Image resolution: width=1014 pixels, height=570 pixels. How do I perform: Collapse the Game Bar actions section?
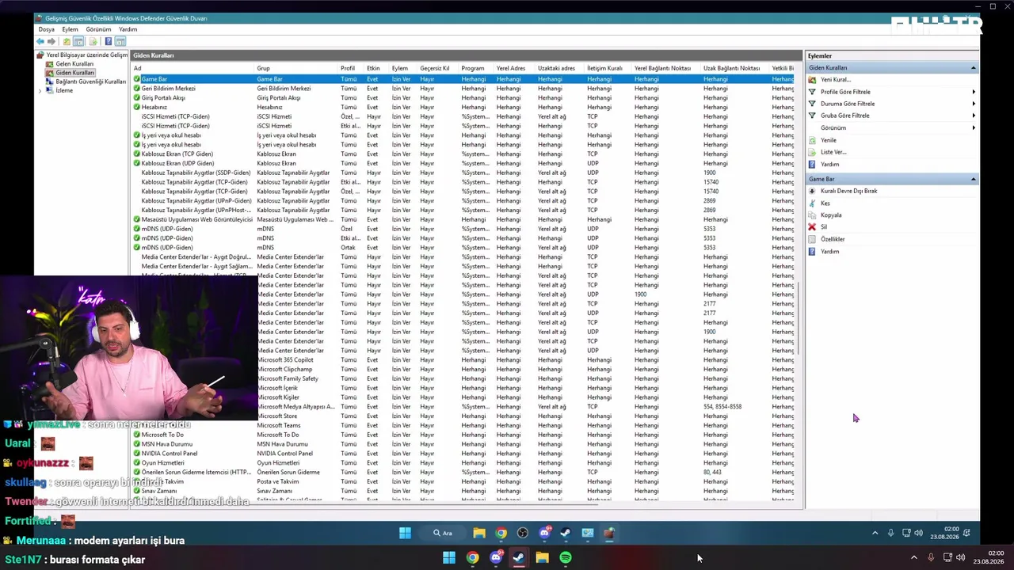pyautogui.click(x=974, y=180)
